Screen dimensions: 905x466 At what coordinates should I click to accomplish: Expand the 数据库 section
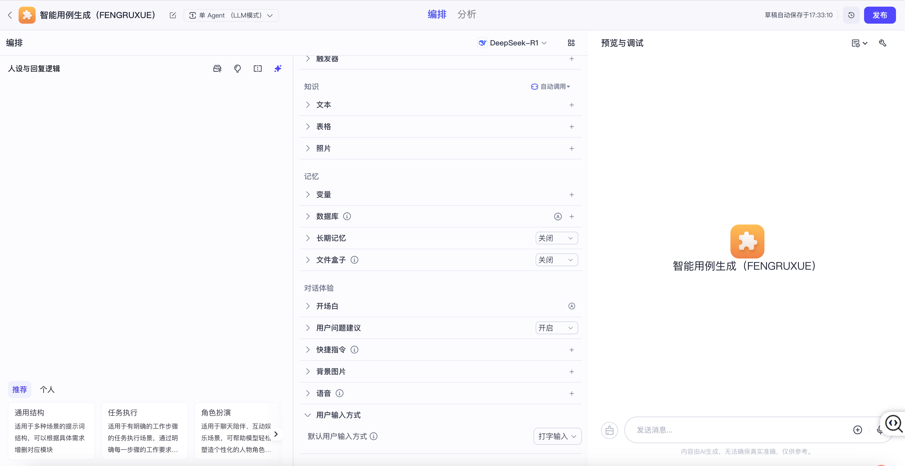308,216
